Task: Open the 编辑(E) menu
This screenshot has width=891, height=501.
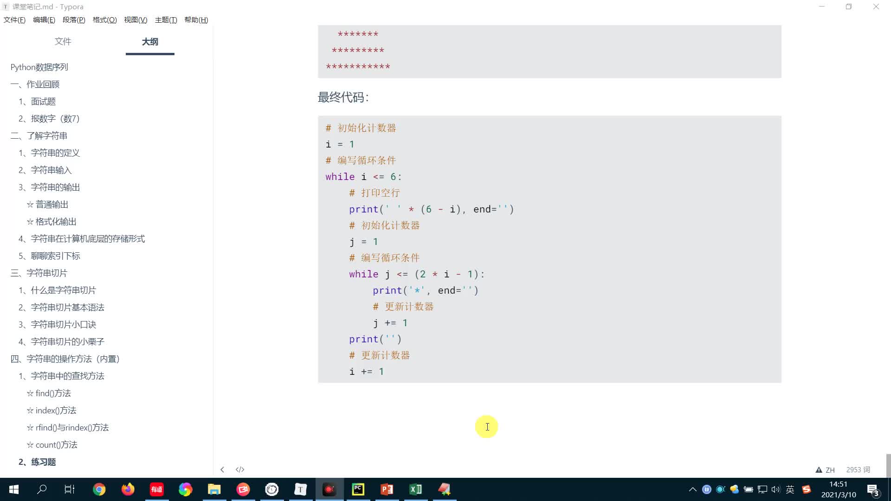Action: pos(44,20)
